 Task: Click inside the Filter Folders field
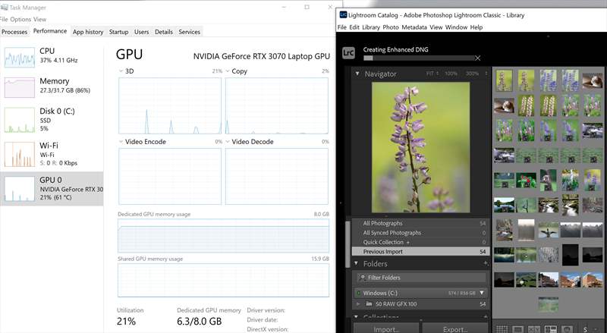(421, 277)
